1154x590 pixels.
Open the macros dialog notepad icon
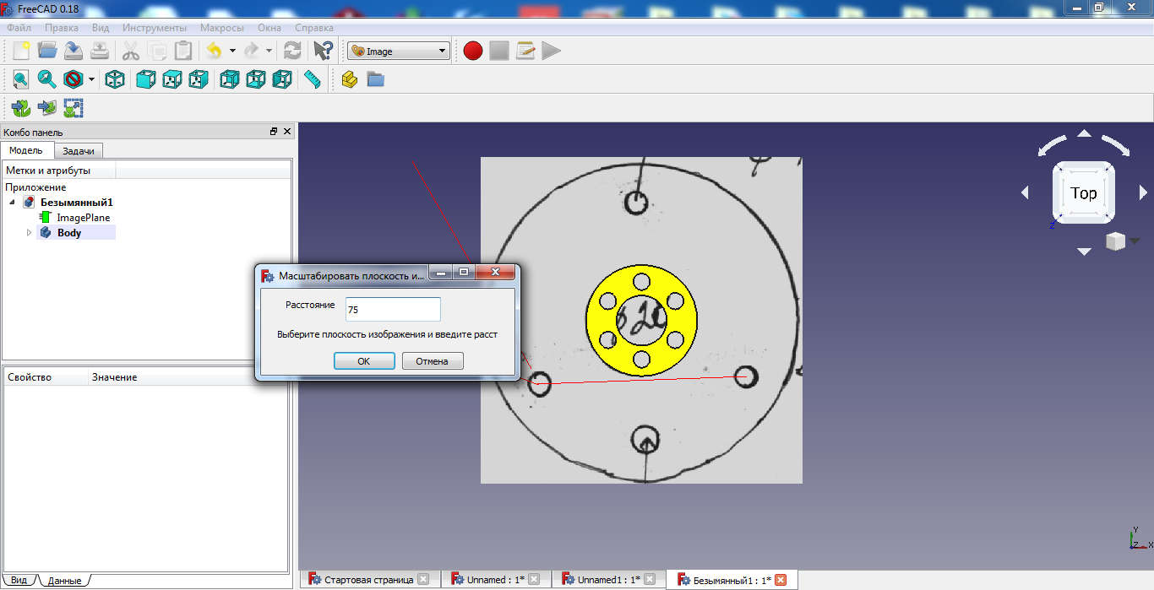pyautogui.click(x=525, y=51)
